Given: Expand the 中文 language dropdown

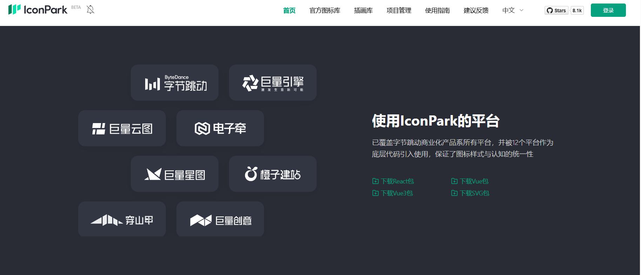Looking at the screenshot, I should [513, 11].
